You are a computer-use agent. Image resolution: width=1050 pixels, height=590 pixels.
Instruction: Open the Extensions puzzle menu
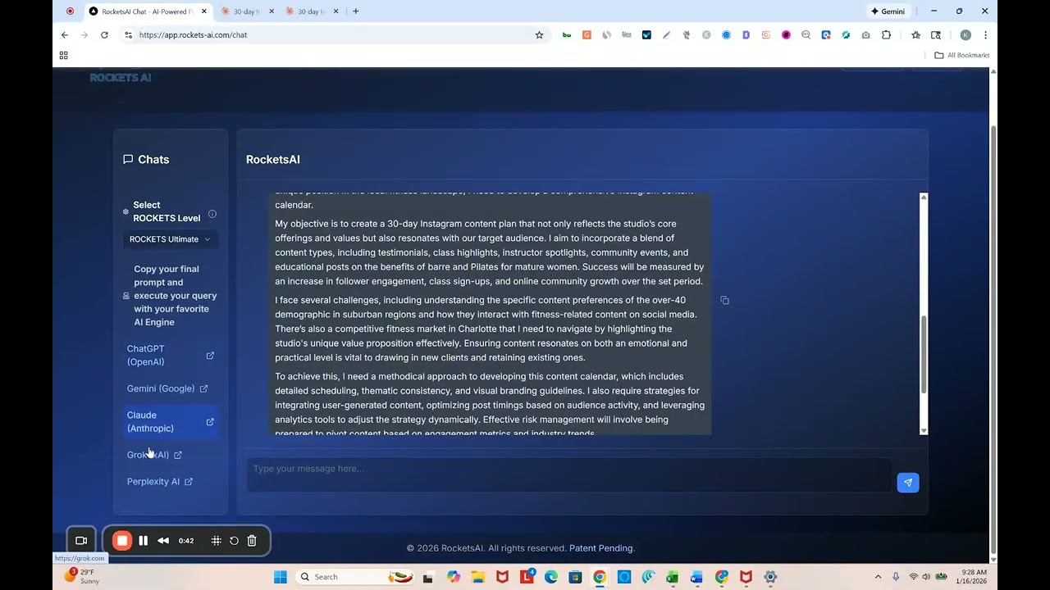(x=886, y=35)
